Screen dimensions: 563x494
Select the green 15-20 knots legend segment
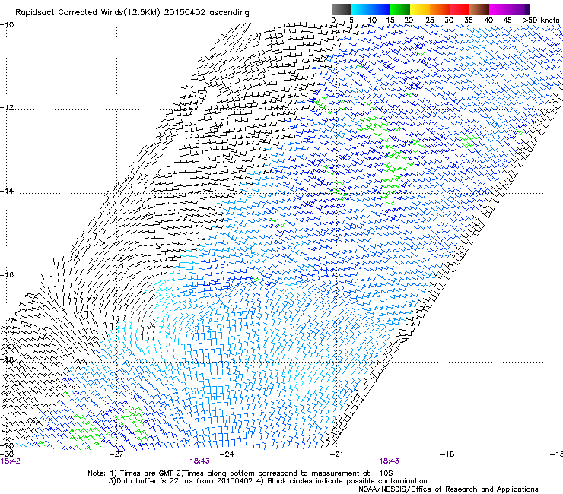coord(400,9)
